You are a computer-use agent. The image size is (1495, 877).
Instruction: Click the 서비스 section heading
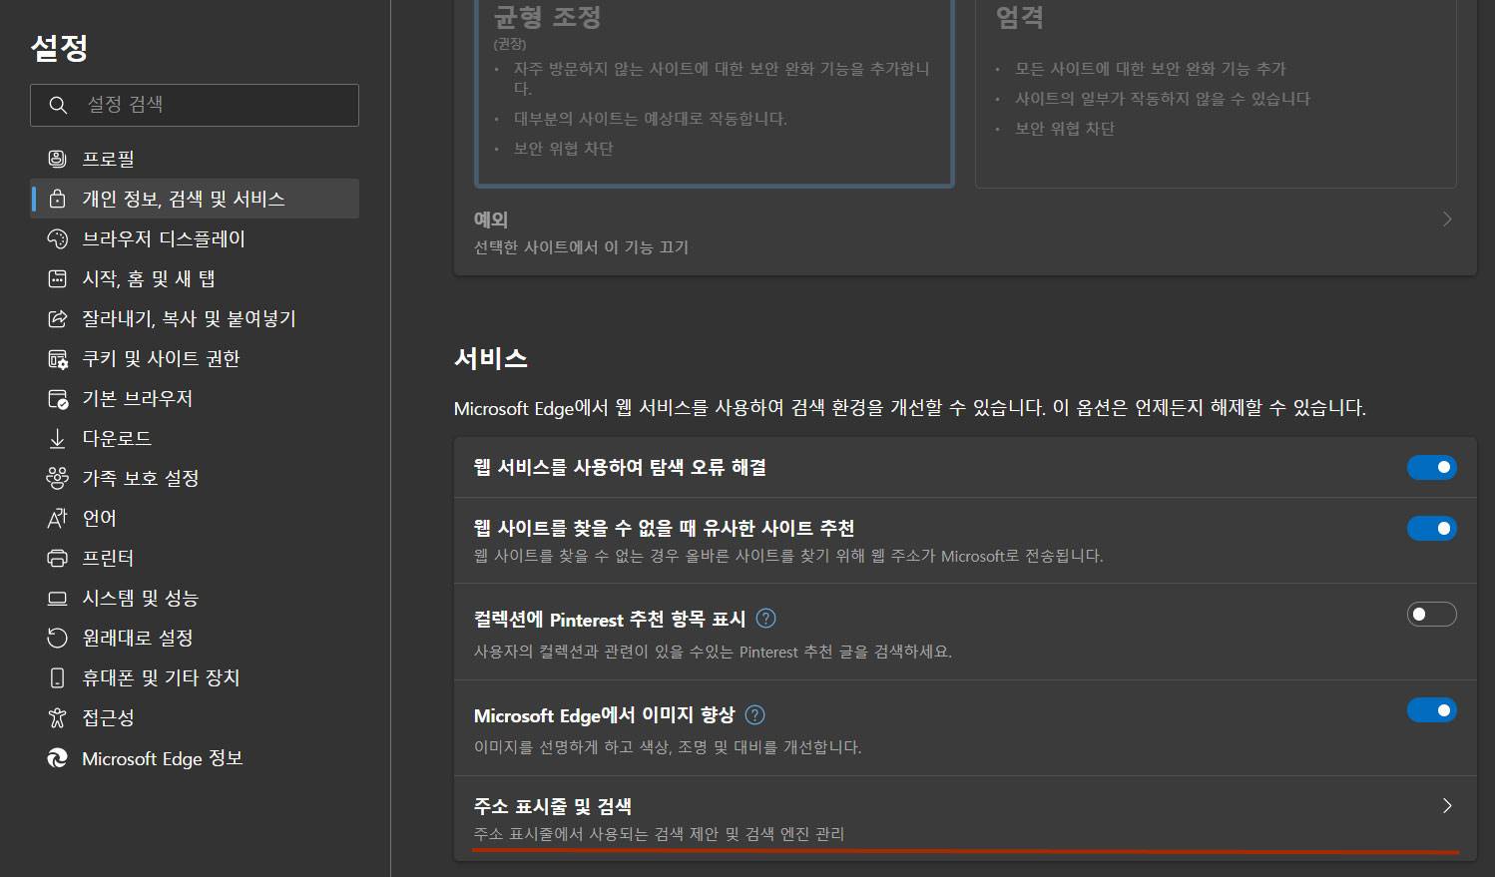pos(491,358)
